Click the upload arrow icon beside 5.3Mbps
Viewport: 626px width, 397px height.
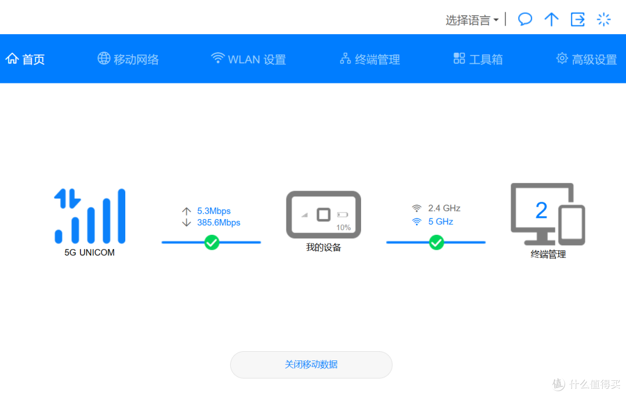[x=187, y=211]
